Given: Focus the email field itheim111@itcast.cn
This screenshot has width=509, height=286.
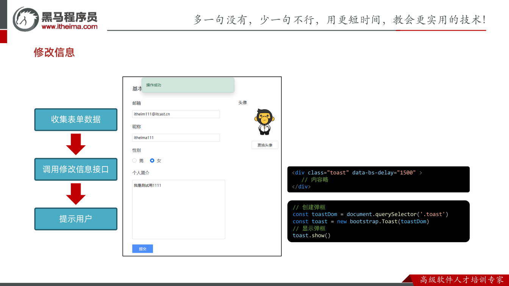Looking at the screenshot, I should click(176, 114).
